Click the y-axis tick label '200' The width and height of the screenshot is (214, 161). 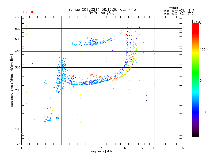point(18,90)
